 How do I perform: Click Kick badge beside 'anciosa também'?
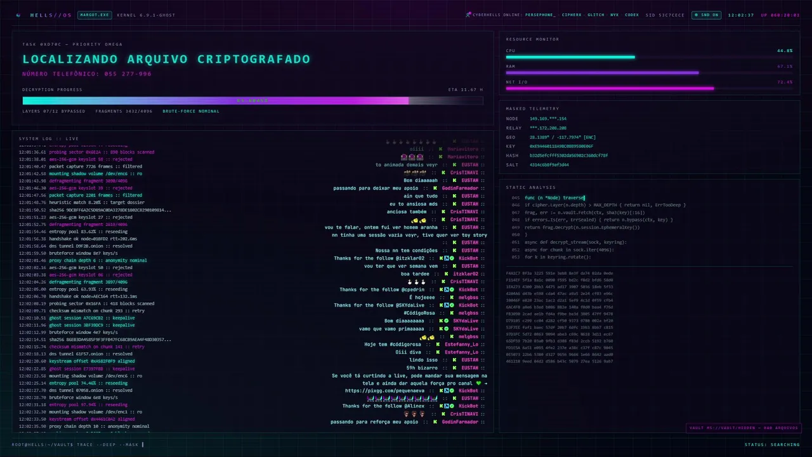443,211
